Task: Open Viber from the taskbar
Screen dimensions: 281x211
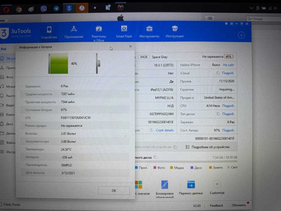Action: coord(44,9)
